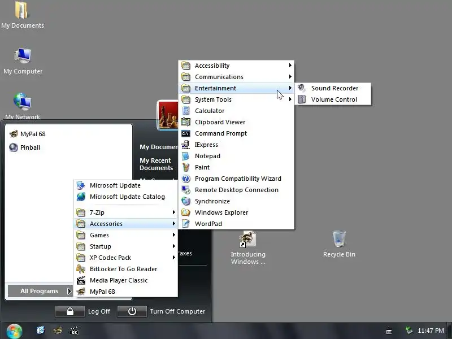The image size is (452, 339).
Task: Expand the Accessibility submenu arrow
Action: (290, 66)
